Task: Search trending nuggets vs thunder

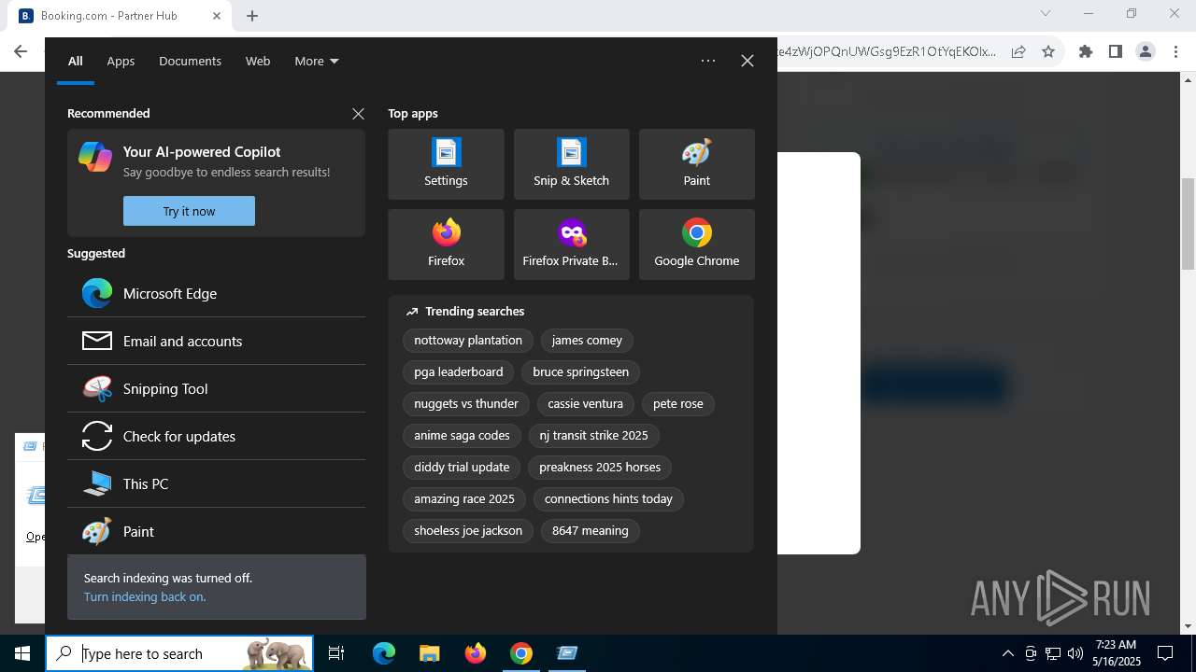Action: [x=466, y=403]
